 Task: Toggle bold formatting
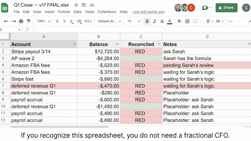click(147, 21)
